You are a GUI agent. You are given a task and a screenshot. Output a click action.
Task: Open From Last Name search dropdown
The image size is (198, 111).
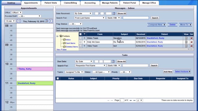pyautogui.click(x=90, y=18)
